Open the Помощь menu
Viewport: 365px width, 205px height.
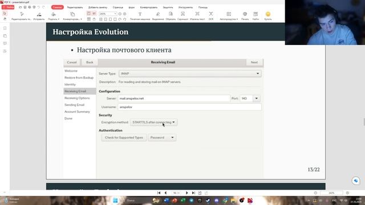(x=203, y=7)
